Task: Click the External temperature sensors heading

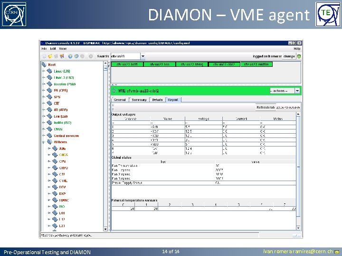Action: coord(134,200)
